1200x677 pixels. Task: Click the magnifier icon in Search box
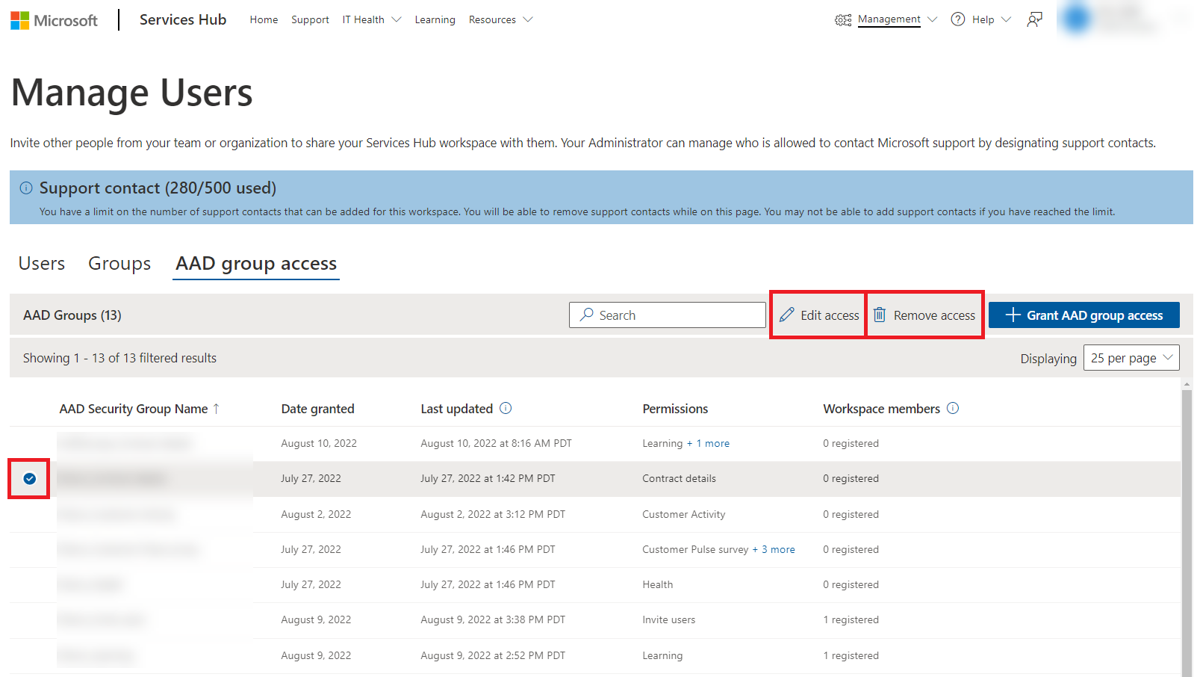(587, 315)
